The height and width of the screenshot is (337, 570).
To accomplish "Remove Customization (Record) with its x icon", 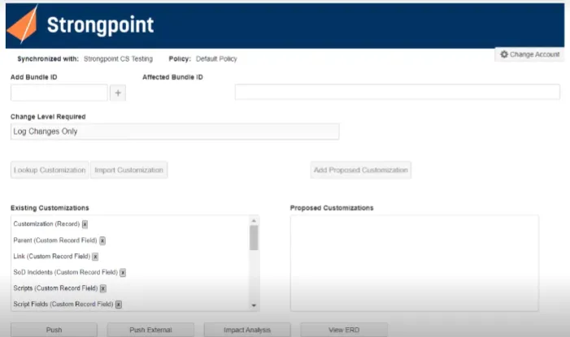I will click(x=85, y=224).
